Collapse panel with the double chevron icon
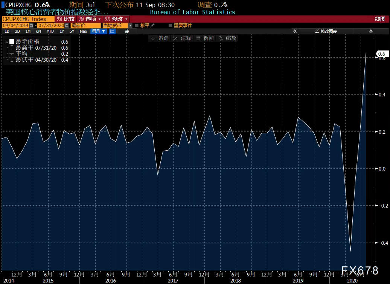 coord(295,31)
